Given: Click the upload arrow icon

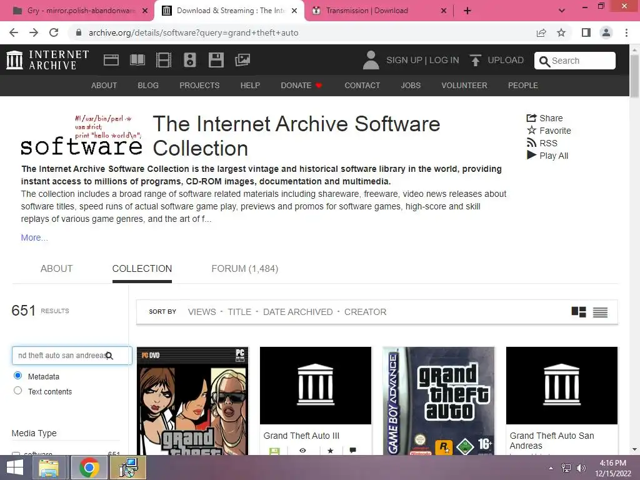Looking at the screenshot, I should tap(475, 60).
